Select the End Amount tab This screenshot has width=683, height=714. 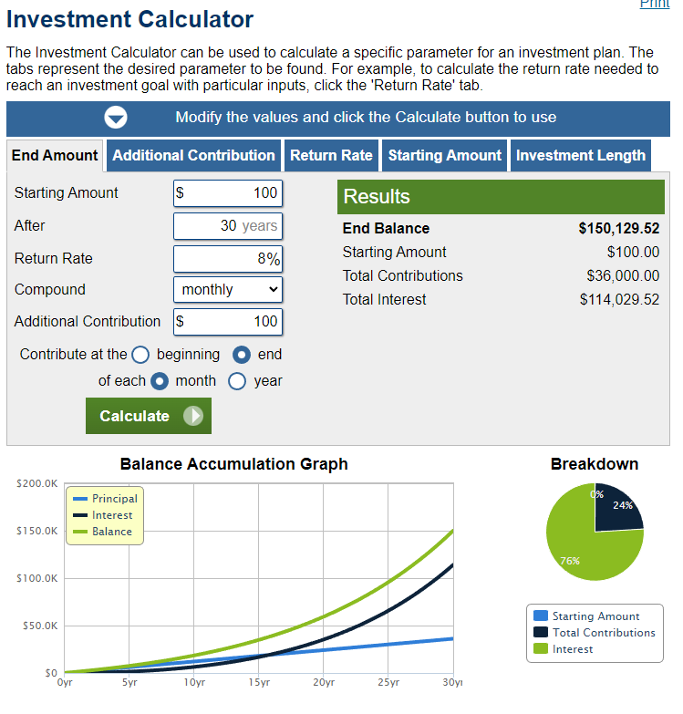point(55,155)
